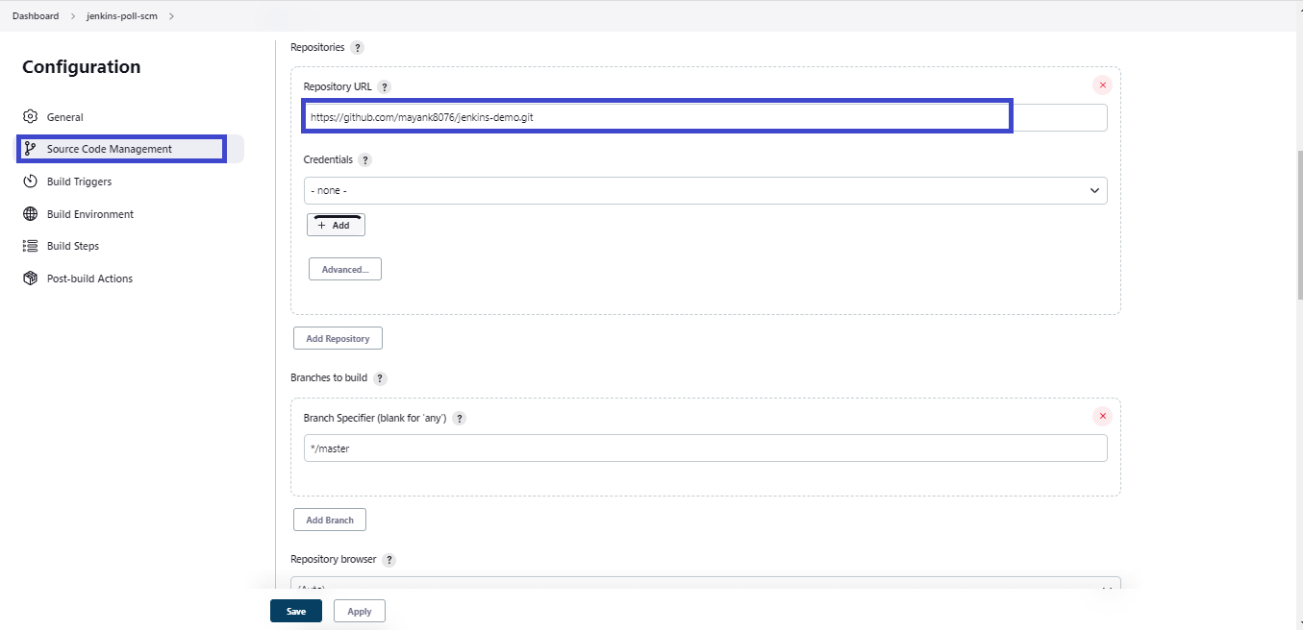The height and width of the screenshot is (630, 1303).
Task: Click the Advanced... button
Action: [345, 269]
